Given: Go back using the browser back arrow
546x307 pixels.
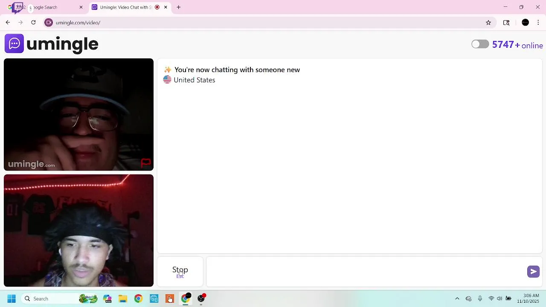Looking at the screenshot, I should [x=8, y=23].
